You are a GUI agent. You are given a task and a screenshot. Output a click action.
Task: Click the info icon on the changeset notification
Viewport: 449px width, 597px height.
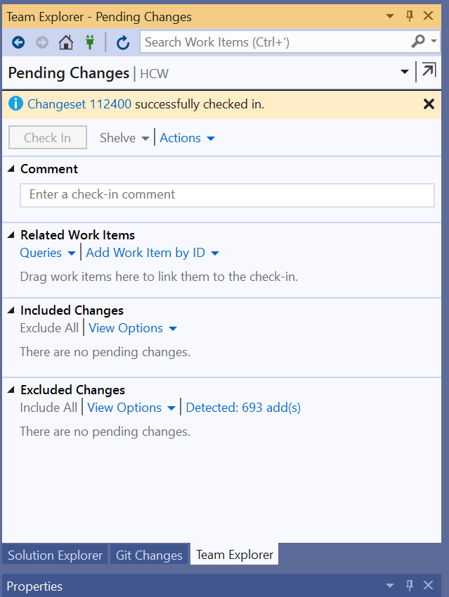(15, 103)
